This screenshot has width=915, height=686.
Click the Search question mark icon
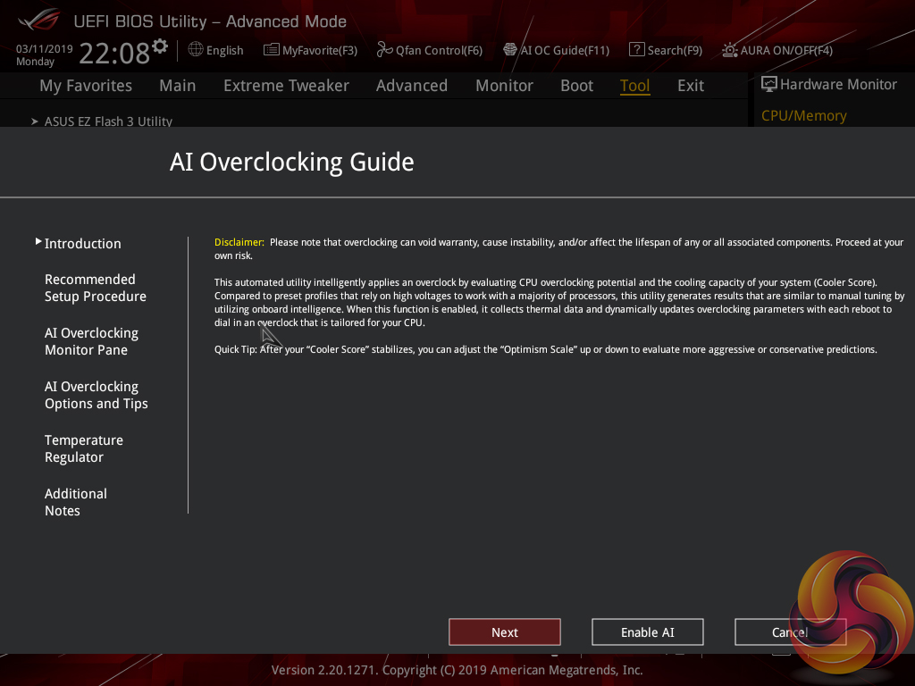click(636, 50)
